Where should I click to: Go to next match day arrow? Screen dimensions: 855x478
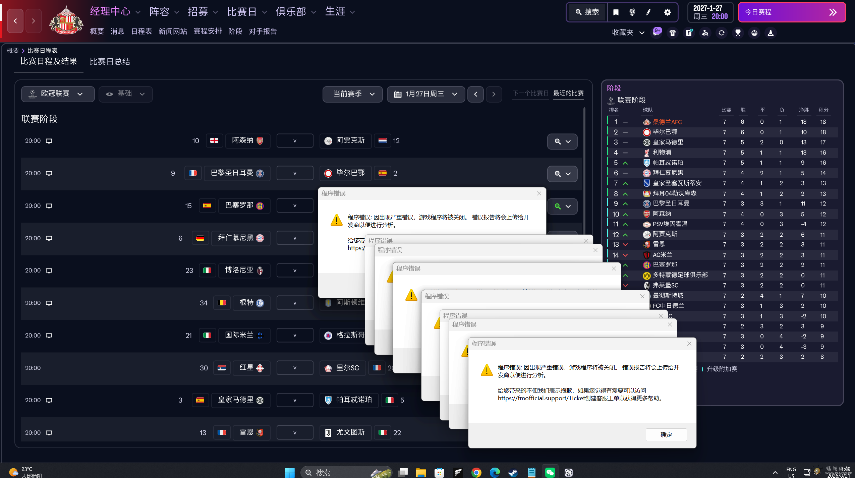(x=494, y=94)
